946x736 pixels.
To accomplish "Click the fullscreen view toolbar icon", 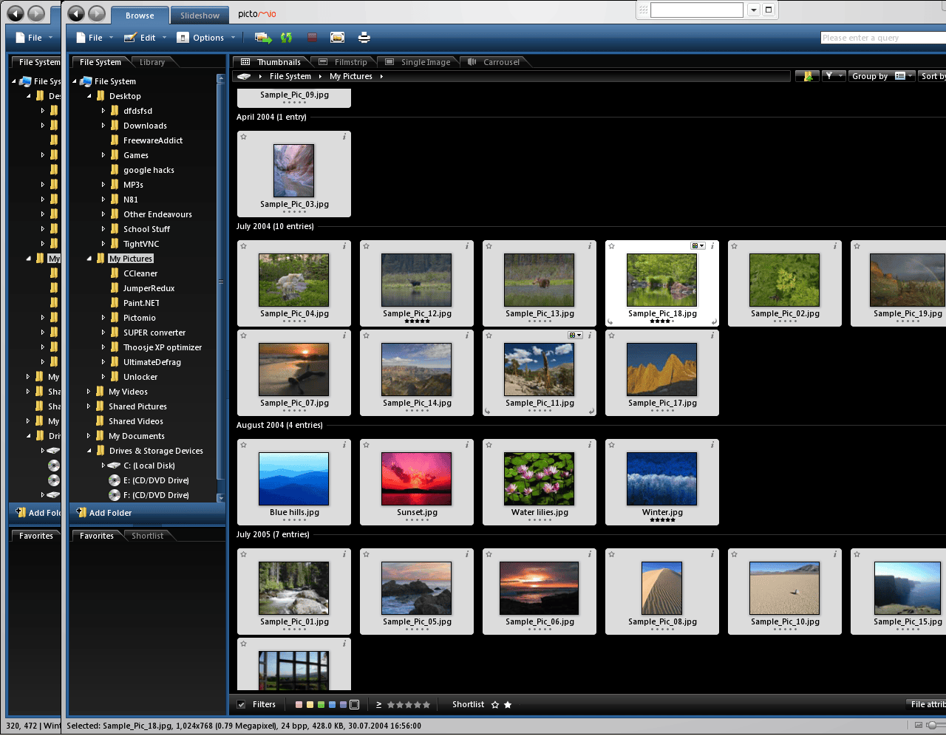I will 338,38.
